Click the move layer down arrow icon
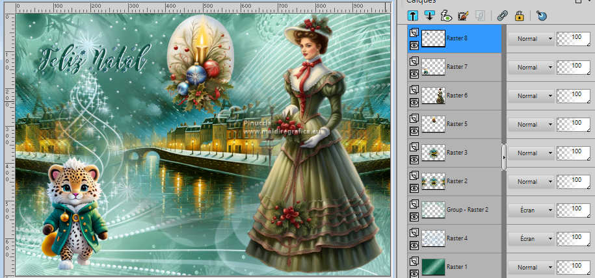The height and width of the screenshot is (278, 595). pos(429,16)
